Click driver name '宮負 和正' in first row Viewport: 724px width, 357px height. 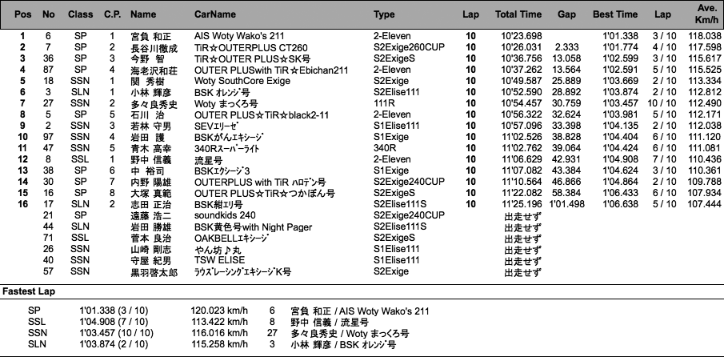[151, 36]
